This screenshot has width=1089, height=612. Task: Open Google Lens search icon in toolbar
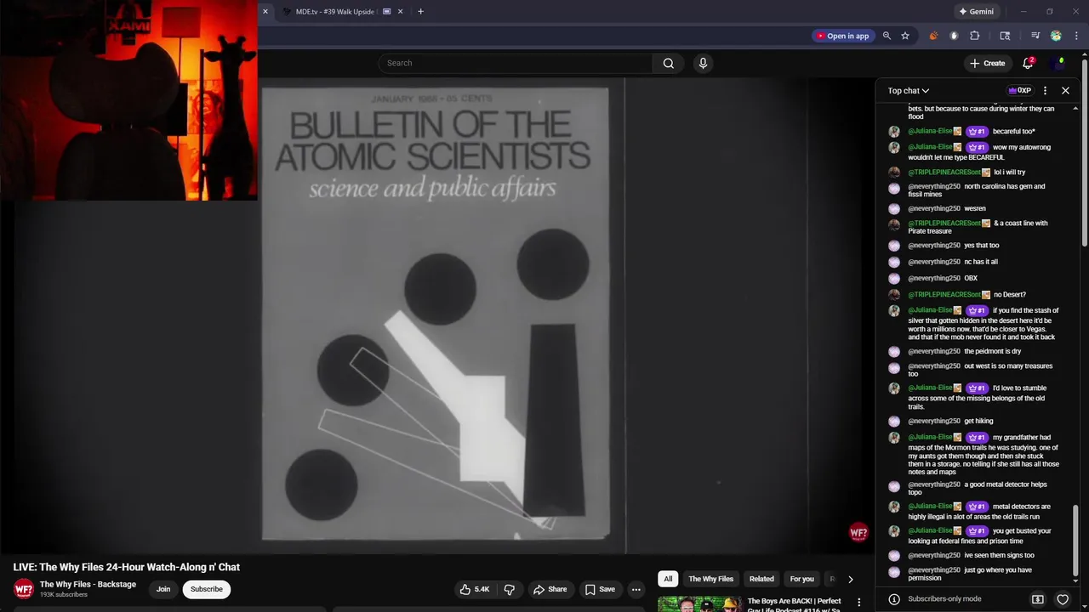click(x=1005, y=36)
